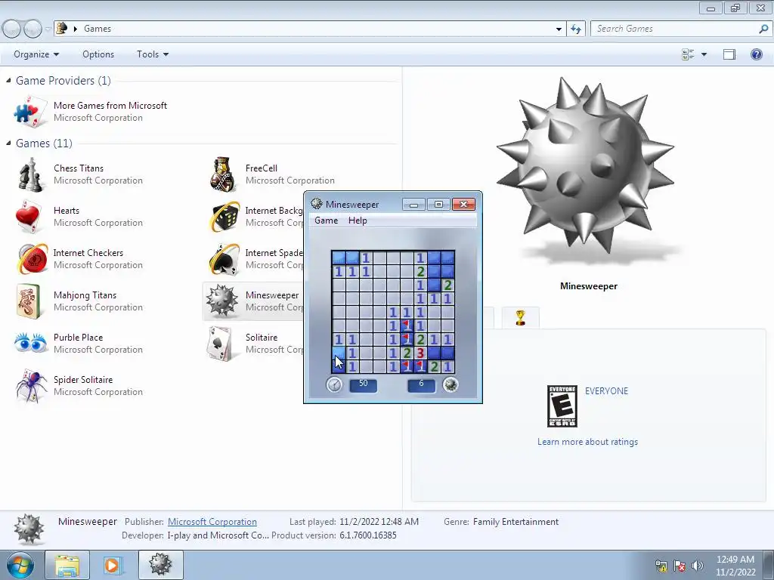Screen dimensions: 774x580
Task: Click the mine counter icon in Minesweeper
Action: (x=450, y=384)
